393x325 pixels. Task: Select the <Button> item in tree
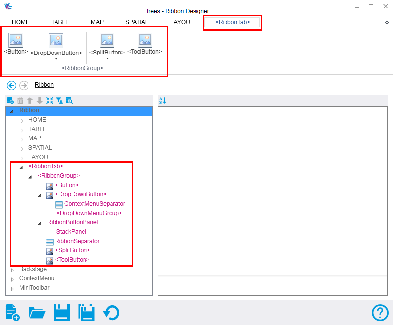(x=67, y=185)
